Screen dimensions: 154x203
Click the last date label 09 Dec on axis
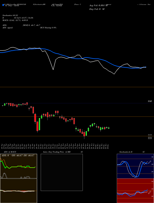[108, 146]
